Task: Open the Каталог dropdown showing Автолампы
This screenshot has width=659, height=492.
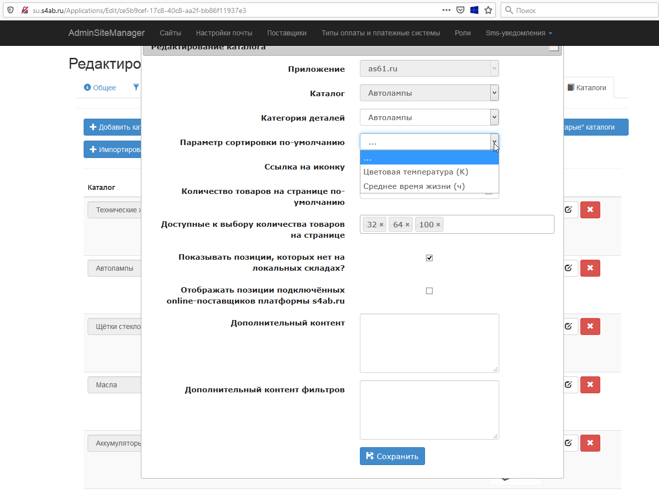Action: coord(429,93)
